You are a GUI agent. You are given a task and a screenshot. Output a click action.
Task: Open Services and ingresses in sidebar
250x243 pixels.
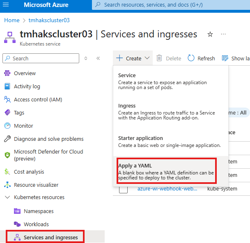(x=51, y=237)
